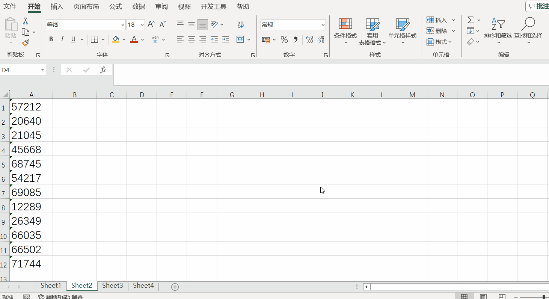The image size is (549, 299).
Task: Click the percent style icon
Action: (284, 39)
